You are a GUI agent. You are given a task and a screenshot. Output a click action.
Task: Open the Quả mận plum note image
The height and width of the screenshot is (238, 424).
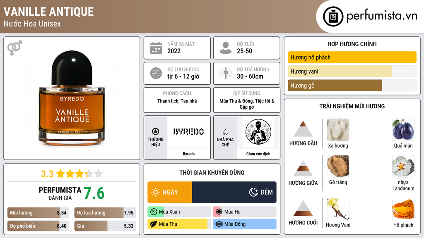pyautogui.click(x=403, y=129)
